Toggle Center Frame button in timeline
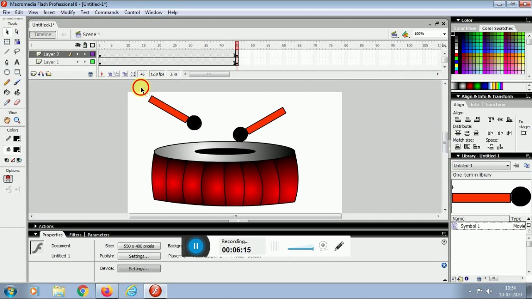The width and height of the screenshot is (532, 299). pyautogui.click(x=102, y=74)
